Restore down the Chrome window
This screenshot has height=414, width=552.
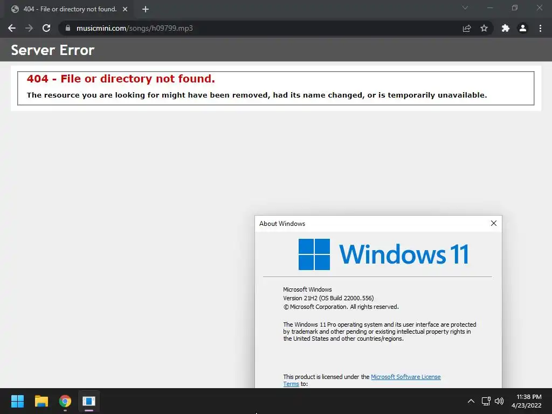tap(515, 8)
